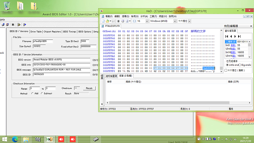Select the P7AUD3P3.F9 file tab
The height and width of the screenshot is (143, 254).
click(110, 26)
